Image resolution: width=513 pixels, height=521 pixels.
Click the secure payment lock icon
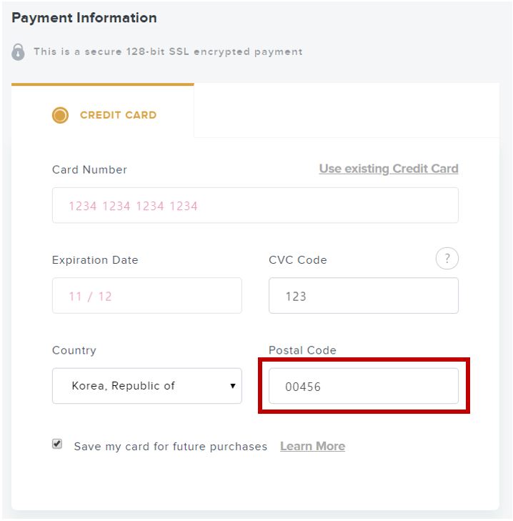(18, 52)
